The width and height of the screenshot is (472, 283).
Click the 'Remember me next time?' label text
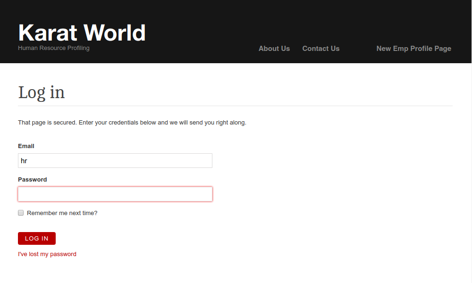(62, 213)
